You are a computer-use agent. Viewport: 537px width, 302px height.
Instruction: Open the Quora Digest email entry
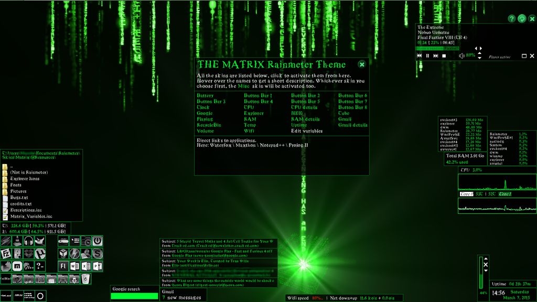pos(218,283)
